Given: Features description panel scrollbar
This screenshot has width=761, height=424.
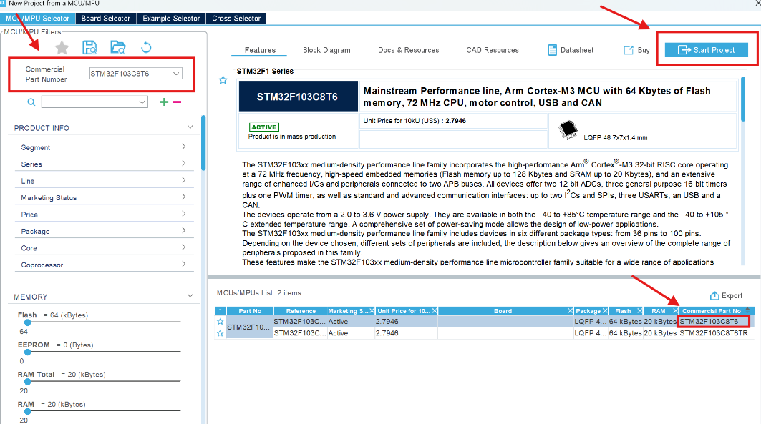Looking at the screenshot, I should [743, 99].
